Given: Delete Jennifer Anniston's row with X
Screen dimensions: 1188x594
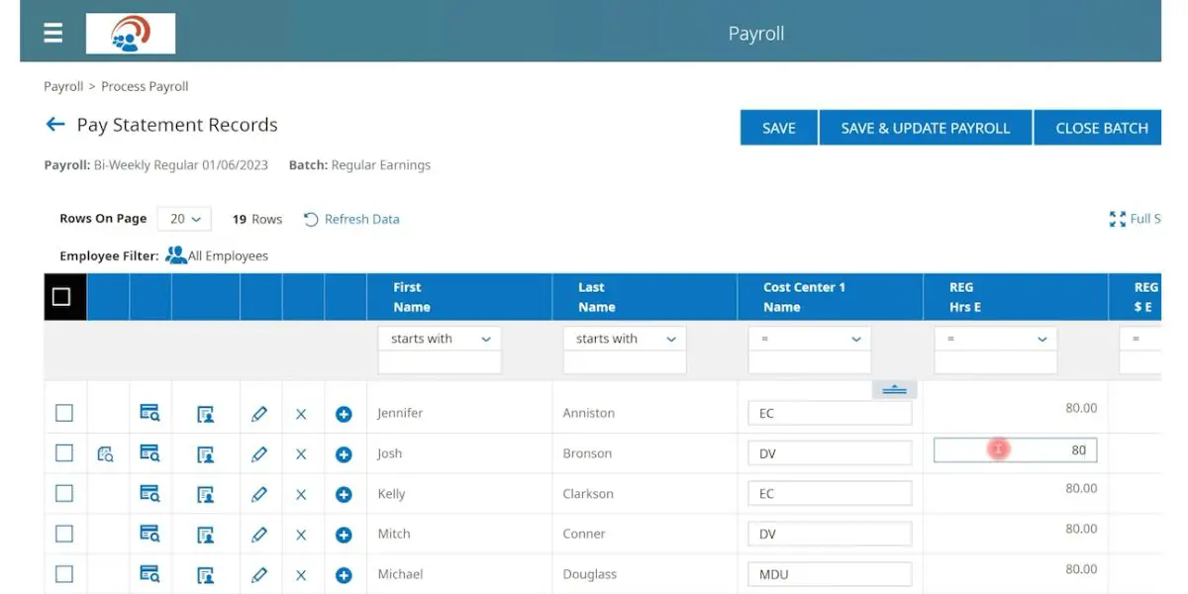Looking at the screenshot, I should [301, 414].
